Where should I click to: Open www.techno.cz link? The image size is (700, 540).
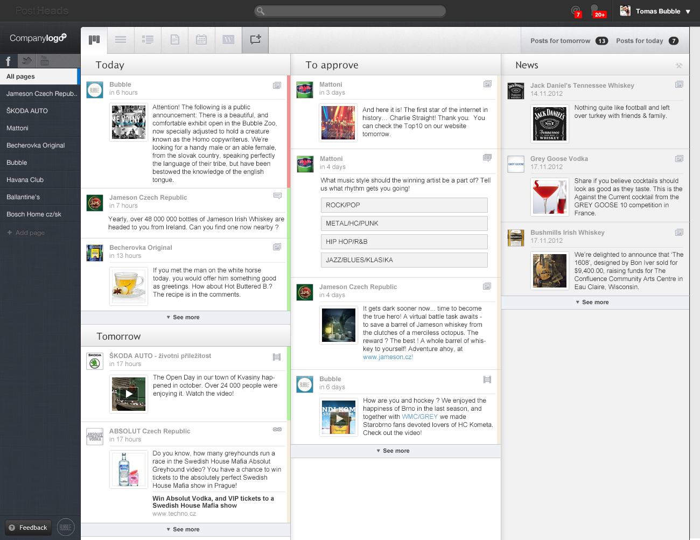174,514
